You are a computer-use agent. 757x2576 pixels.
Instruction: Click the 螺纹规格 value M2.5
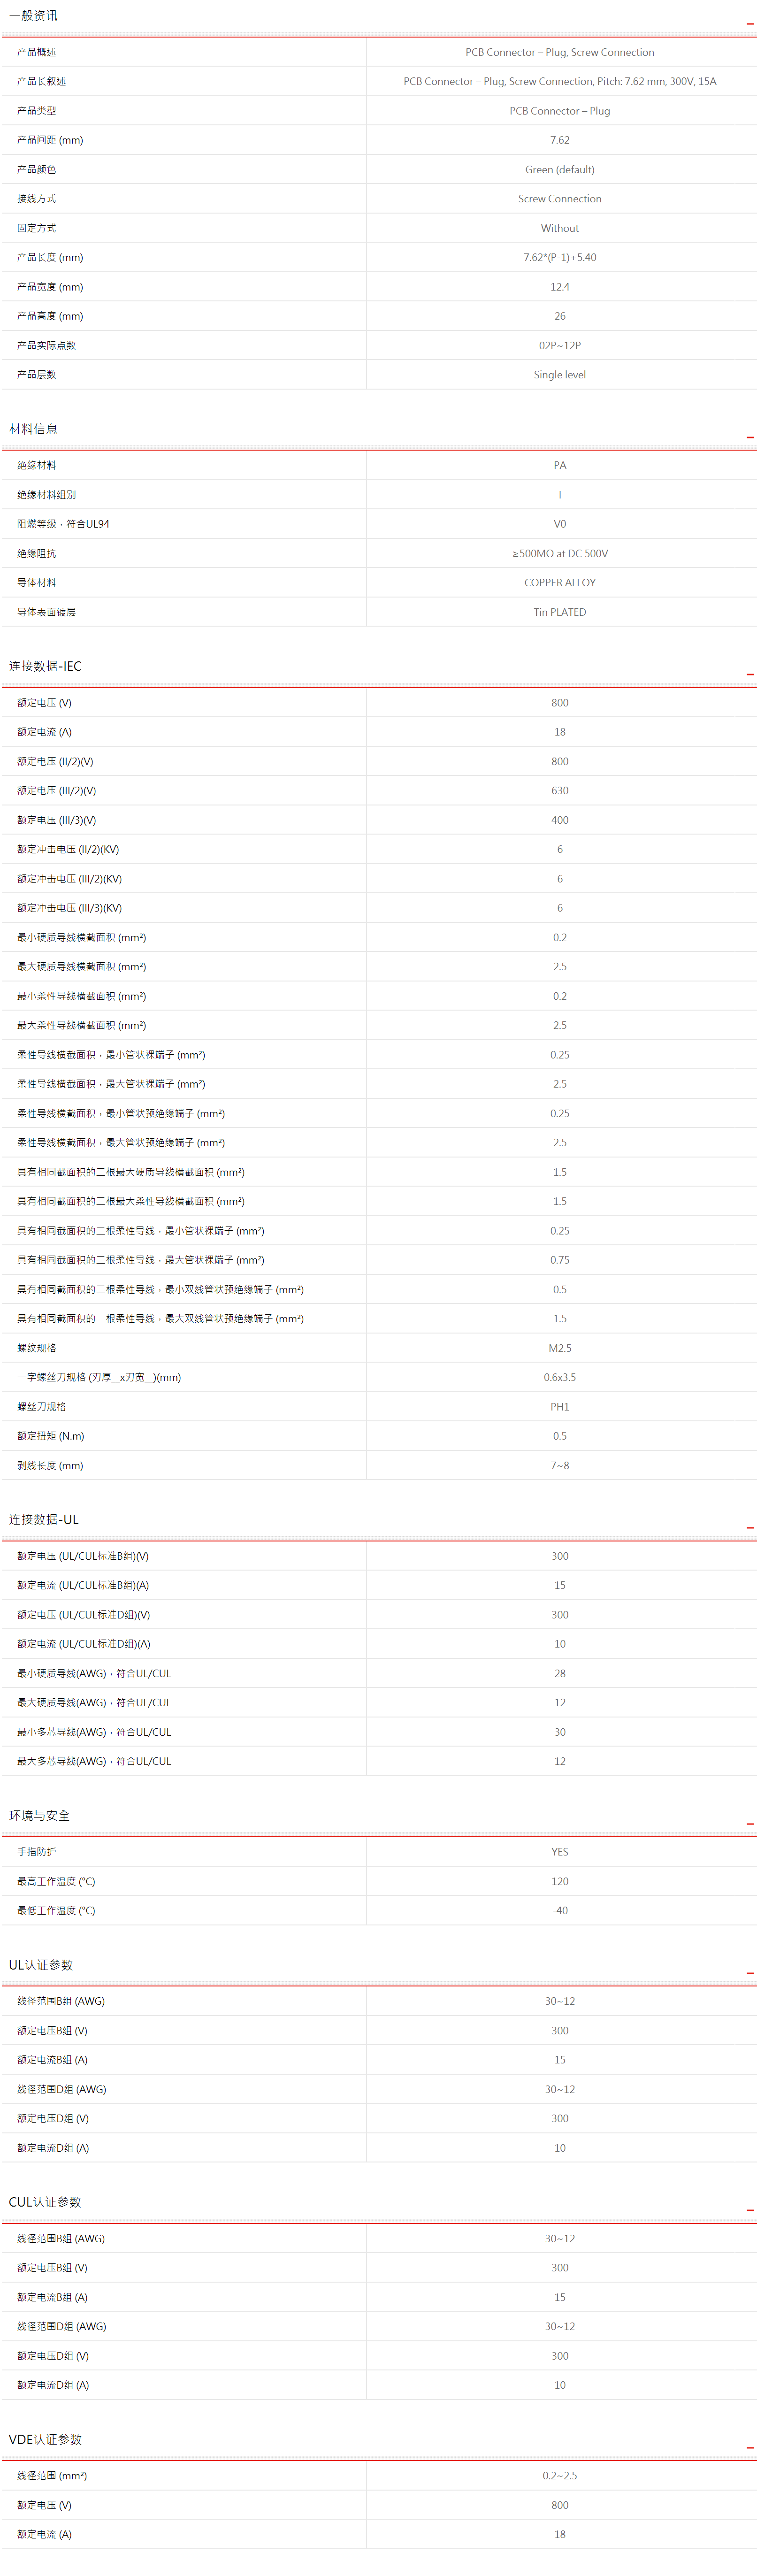[559, 1348]
